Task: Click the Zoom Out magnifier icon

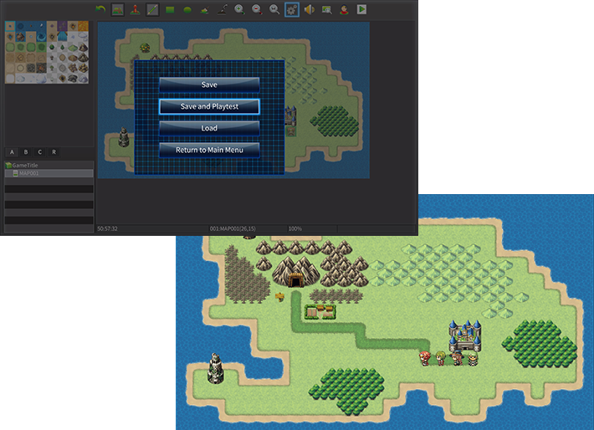Action: (x=257, y=9)
